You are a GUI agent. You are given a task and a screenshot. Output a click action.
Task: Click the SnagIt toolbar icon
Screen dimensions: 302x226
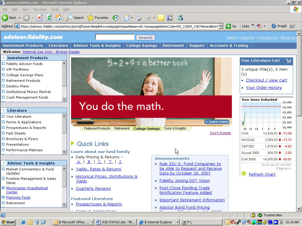click(x=274, y=26)
